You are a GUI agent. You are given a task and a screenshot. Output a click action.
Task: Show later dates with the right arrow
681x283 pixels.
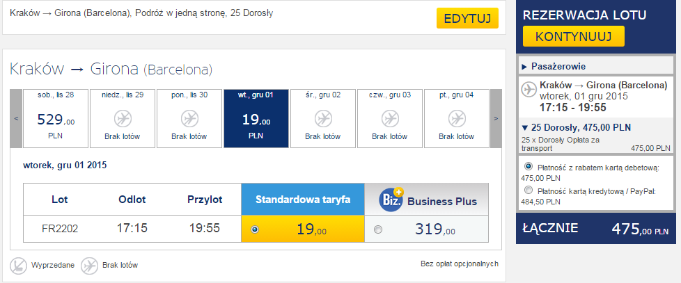point(496,118)
